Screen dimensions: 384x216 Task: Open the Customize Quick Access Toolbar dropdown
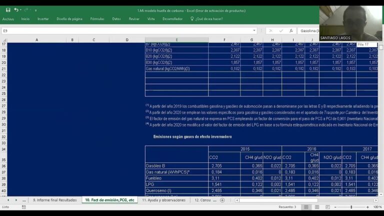click(35, 10)
